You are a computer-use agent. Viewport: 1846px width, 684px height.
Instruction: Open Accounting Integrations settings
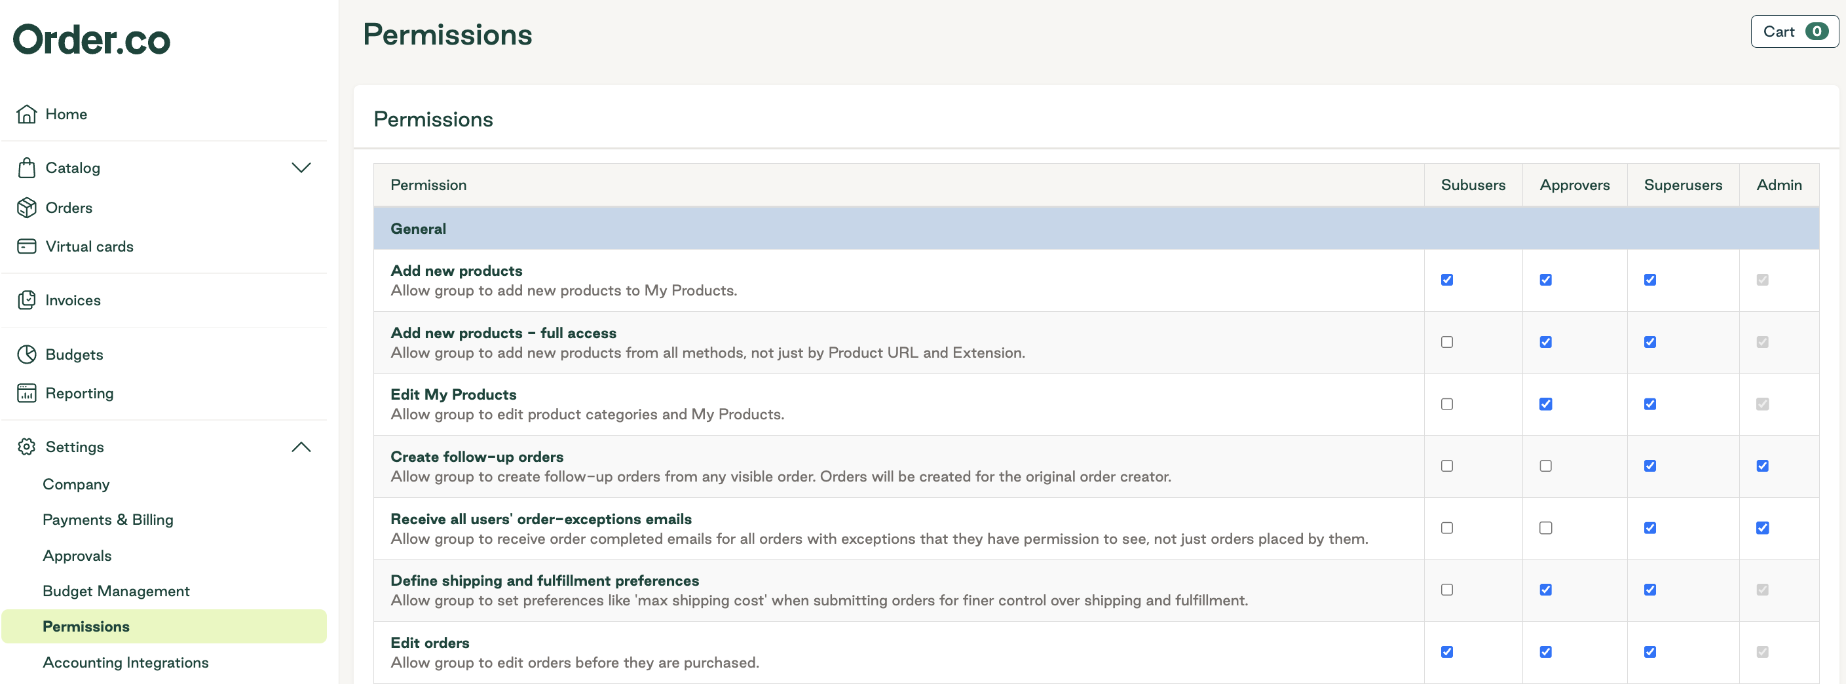tap(125, 662)
